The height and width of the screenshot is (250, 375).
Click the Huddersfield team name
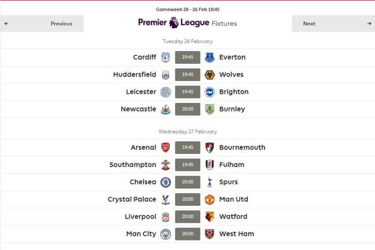pyautogui.click(x=135, y=75)
